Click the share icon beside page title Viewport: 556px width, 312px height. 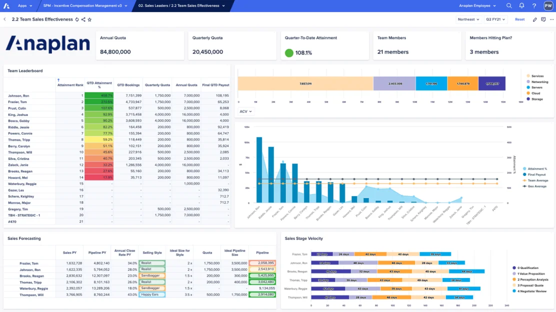(83, 19)
